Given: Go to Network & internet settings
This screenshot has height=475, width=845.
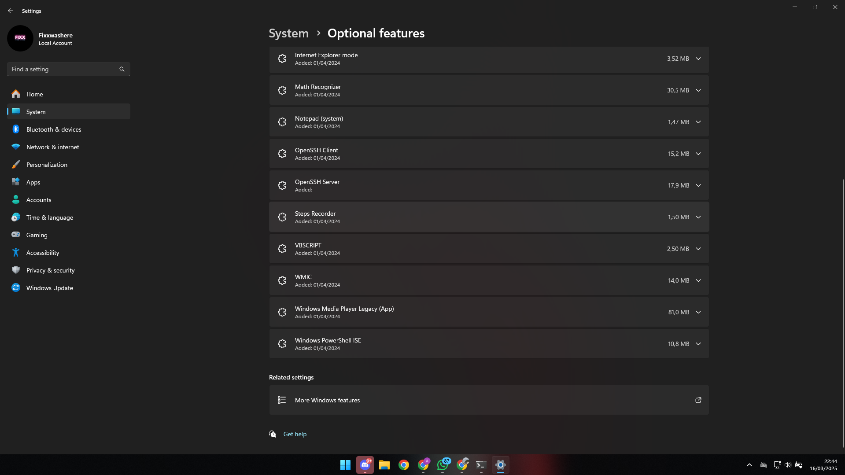Looking at the screenshot, I should pyautogui.click(x=69, y=147).
